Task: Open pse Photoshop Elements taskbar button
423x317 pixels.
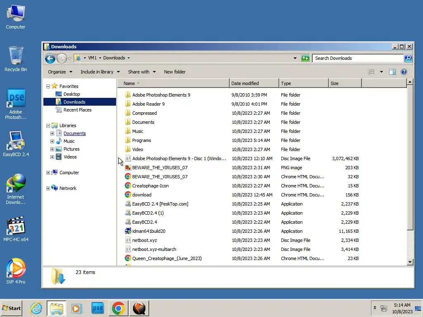Action: pyautogui.click(x=97, y=308)
